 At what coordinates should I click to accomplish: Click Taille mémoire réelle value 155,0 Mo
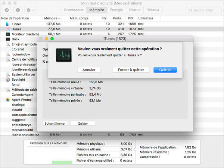[x=96, y=82]
